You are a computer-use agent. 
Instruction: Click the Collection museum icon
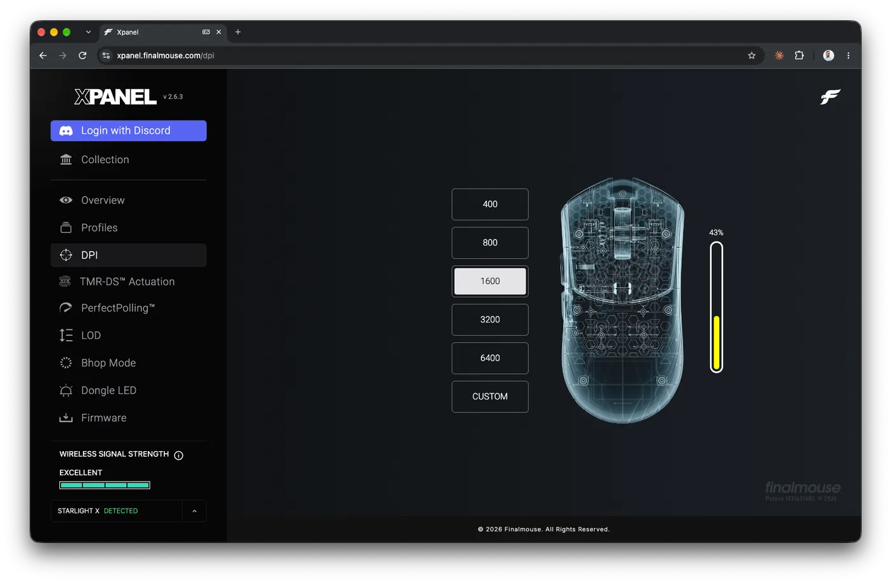pos(66,159)
